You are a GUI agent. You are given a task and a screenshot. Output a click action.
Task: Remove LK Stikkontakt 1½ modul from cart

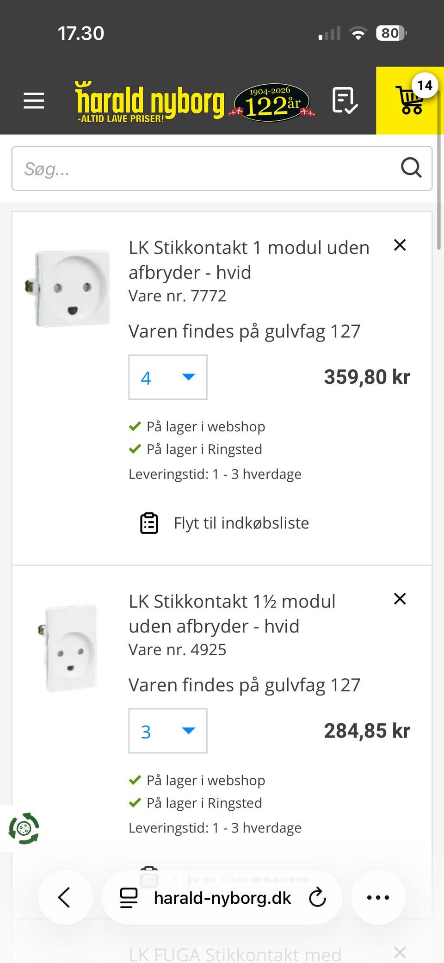(400, 599)
